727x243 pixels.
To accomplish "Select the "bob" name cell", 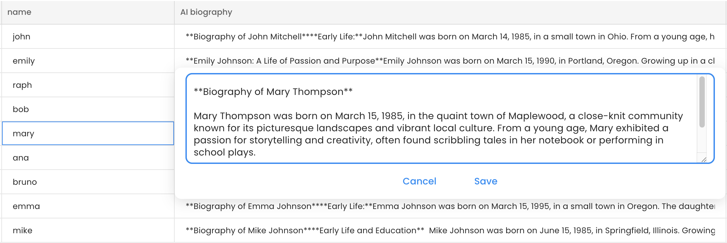I will pyautogui.click(x=88, y=109).
